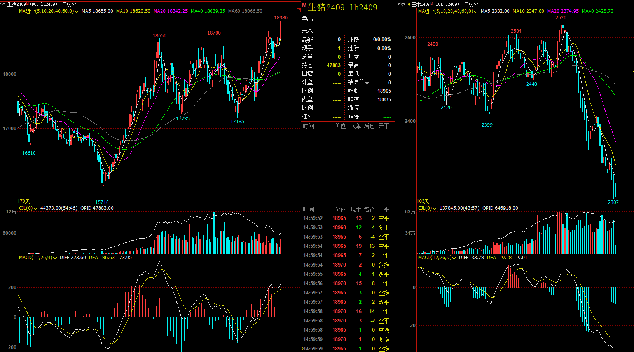This screenshot has height=352, width=634.
Task: Click the 持仓 value 47883
Action: (x=334, y=65)
